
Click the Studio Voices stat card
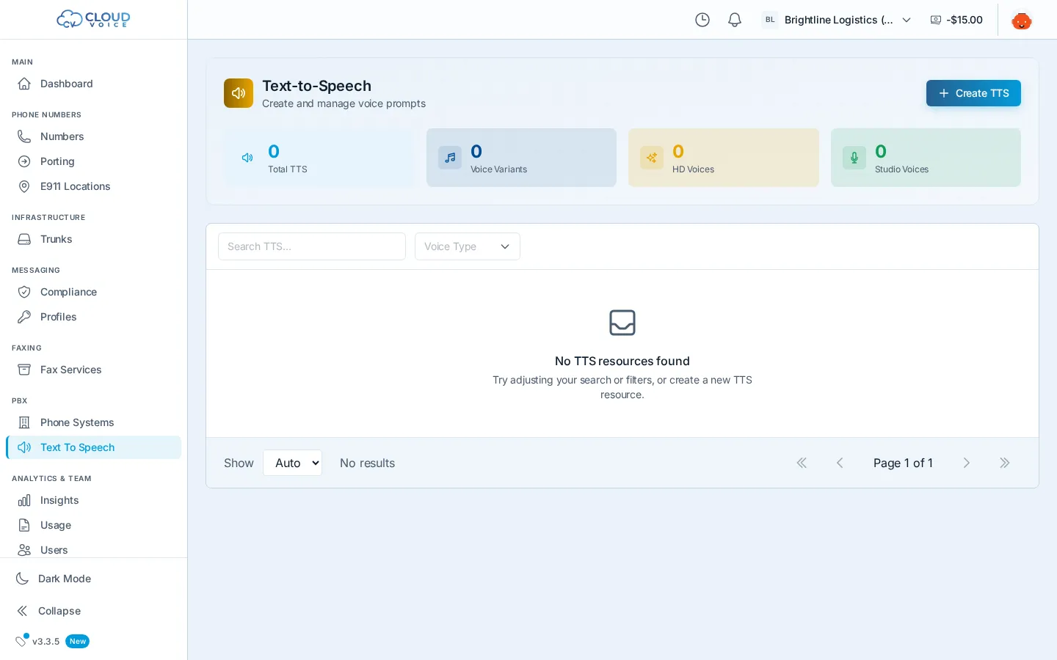coord(926,158)
